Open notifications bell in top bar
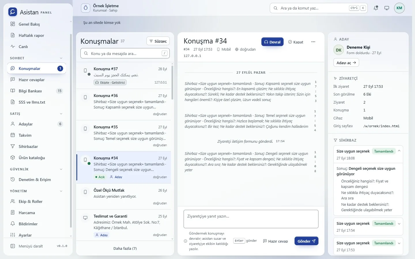 [376, 8]
